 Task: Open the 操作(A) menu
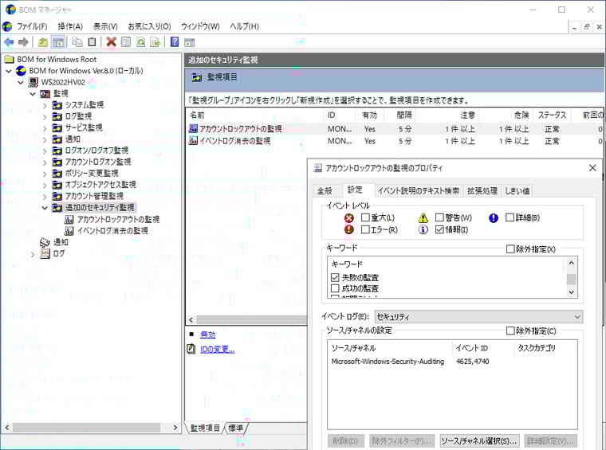(70, 26)
